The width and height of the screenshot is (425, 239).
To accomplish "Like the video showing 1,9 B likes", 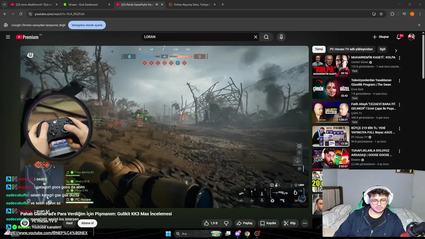I will pos(211,223).
